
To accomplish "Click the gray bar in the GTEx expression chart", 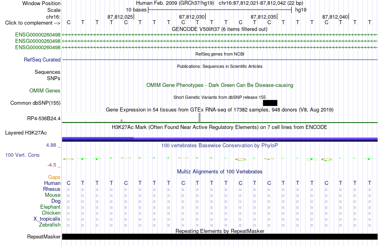I will tap(200, 117).
